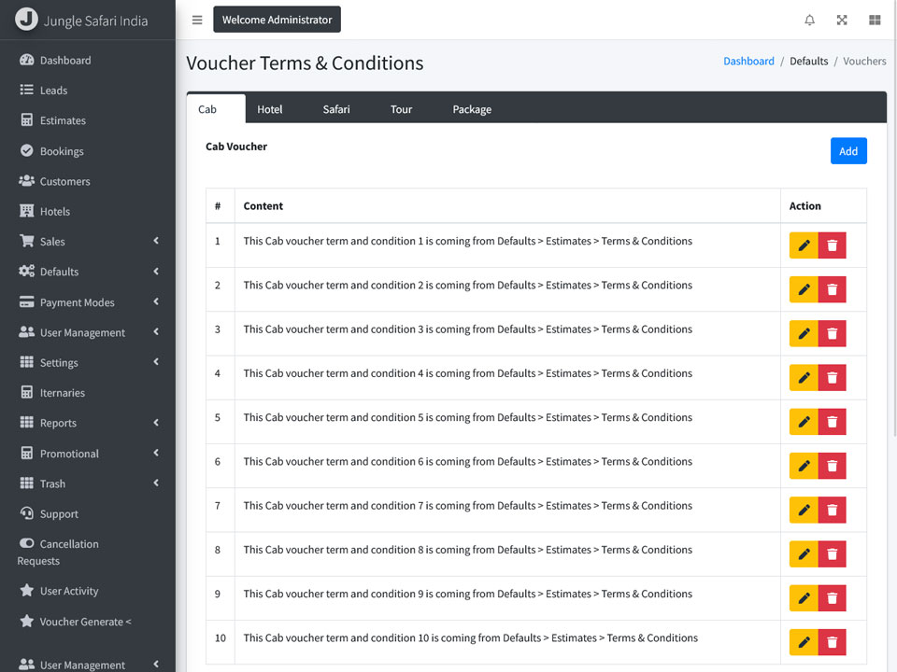Switch to the Safari tab
897x672 pixels.
click(x=335, y=109)
